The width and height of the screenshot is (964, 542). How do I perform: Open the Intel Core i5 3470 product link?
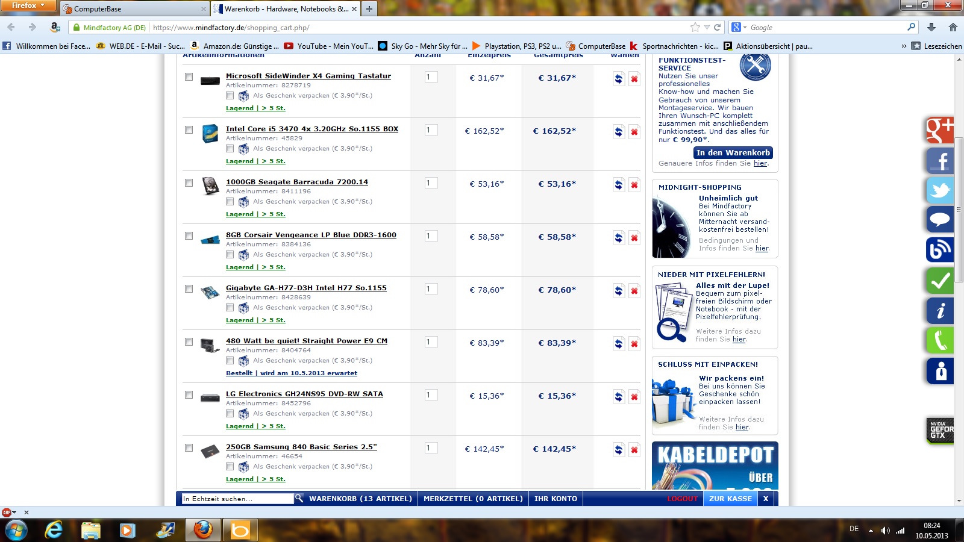point(312,129)
